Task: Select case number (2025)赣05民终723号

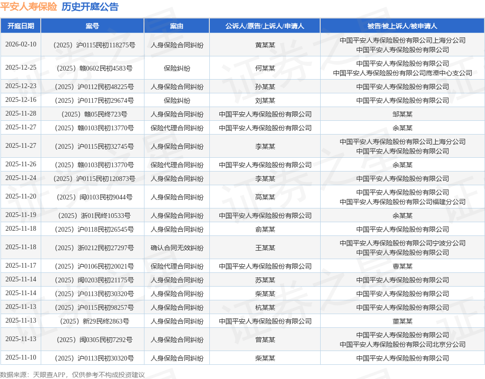Action: (x=94, y=115)
